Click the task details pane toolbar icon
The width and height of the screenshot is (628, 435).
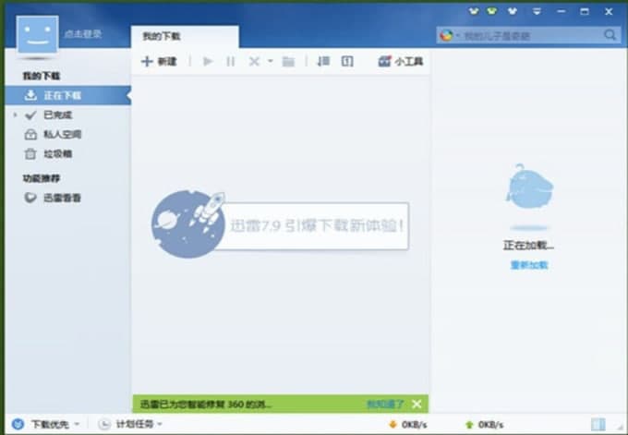(x=347, y=61)
